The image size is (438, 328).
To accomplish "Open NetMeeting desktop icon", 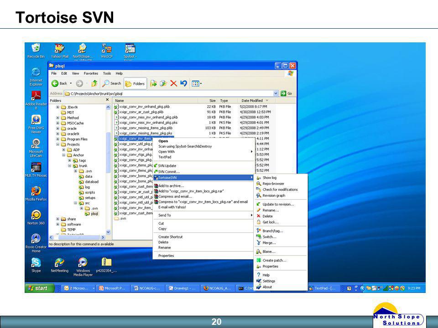I will pyautogui.click(x=59, y=265).
